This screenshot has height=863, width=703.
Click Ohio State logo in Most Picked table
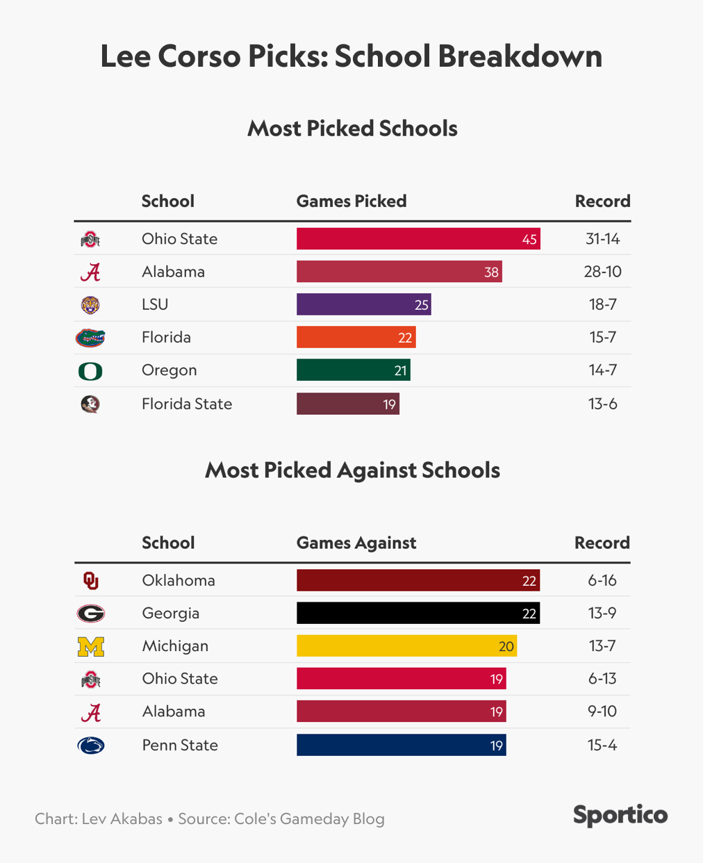90,239
